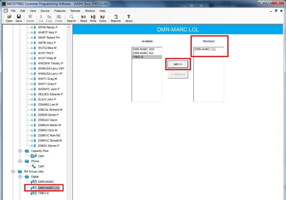The height and width of the screenshot is (200, 286).
Task: Open the File menu
Action: 13,11
